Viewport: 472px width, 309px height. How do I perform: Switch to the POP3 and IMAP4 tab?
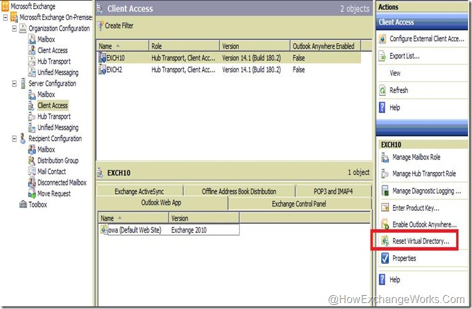333,191
